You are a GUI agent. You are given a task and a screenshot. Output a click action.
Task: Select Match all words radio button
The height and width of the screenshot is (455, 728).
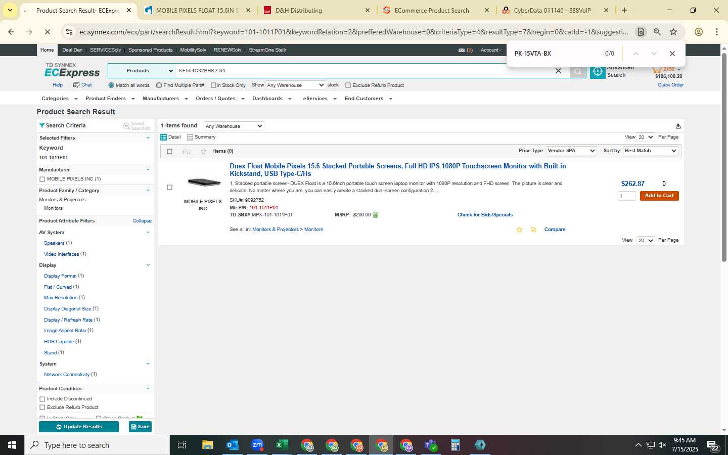tap(111, 85)
